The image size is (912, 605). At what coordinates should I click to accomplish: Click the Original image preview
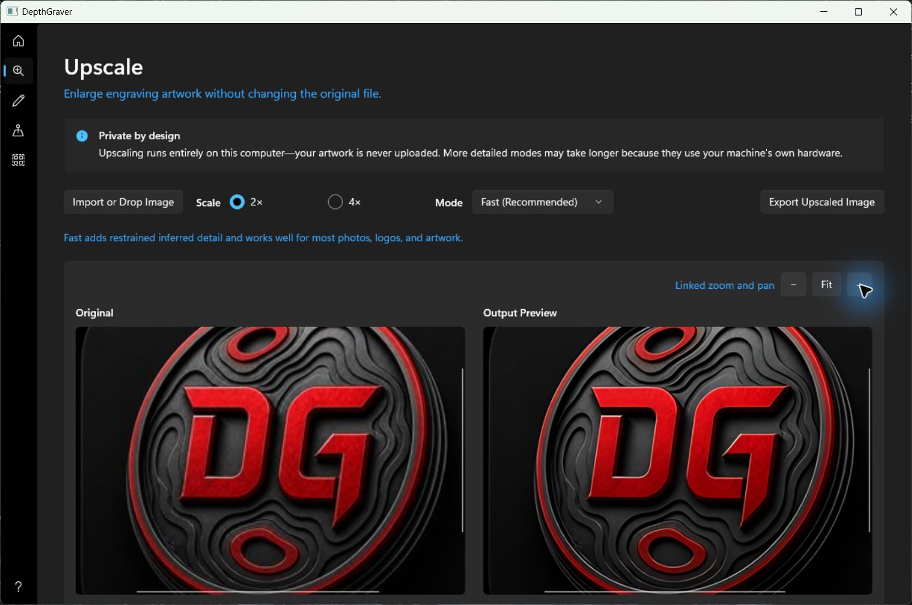270,460
